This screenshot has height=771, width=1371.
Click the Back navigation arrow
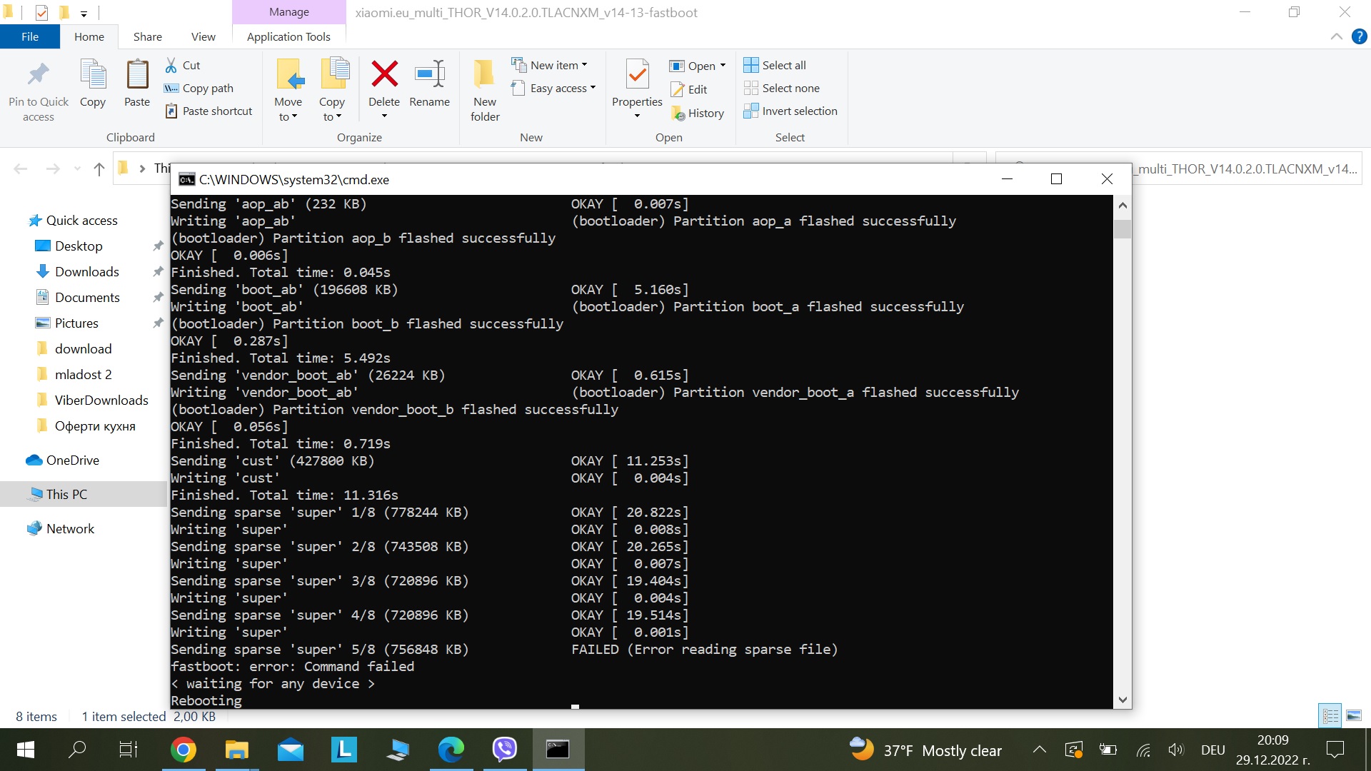click(21, 168)
